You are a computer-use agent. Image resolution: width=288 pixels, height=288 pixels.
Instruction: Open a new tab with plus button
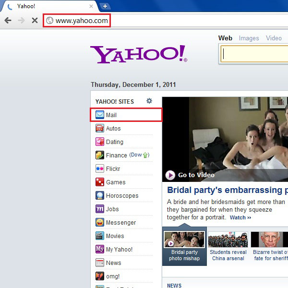pos(105,6)
